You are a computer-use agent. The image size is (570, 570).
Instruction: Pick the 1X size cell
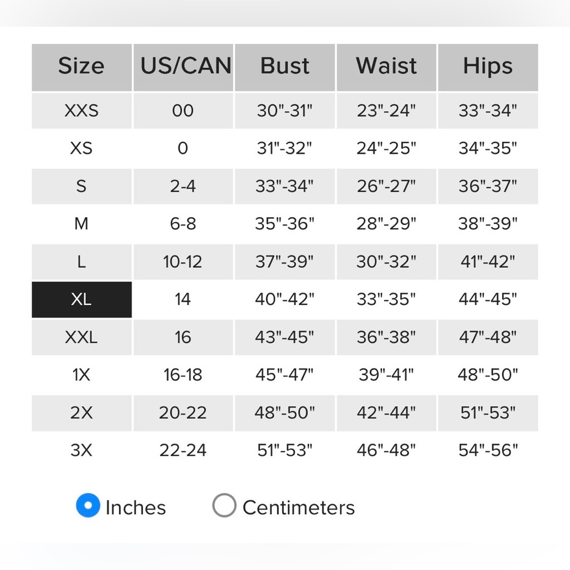(82, 374)
